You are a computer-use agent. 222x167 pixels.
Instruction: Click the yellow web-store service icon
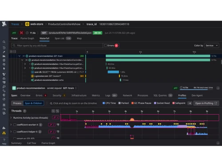(27, 24)
